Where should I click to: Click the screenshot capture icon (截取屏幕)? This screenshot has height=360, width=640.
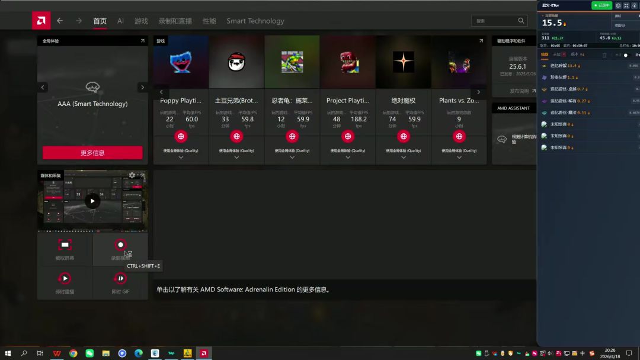[65, 245]
